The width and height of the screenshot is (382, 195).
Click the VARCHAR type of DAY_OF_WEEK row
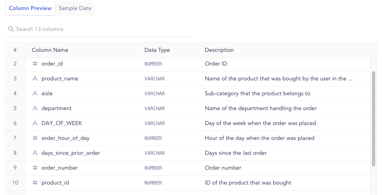(155, 123)
